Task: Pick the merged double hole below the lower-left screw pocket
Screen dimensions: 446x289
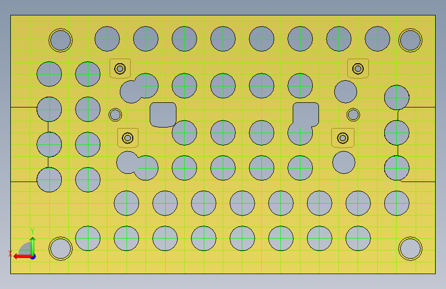Action: pos(137,166)
